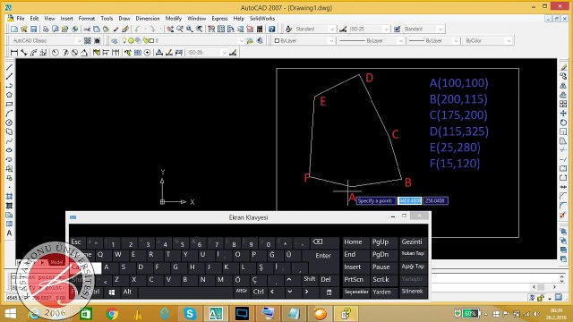Open the Format menu
Image resolution: width=573 pixels, height=322 pixels.
coord(87,18)
